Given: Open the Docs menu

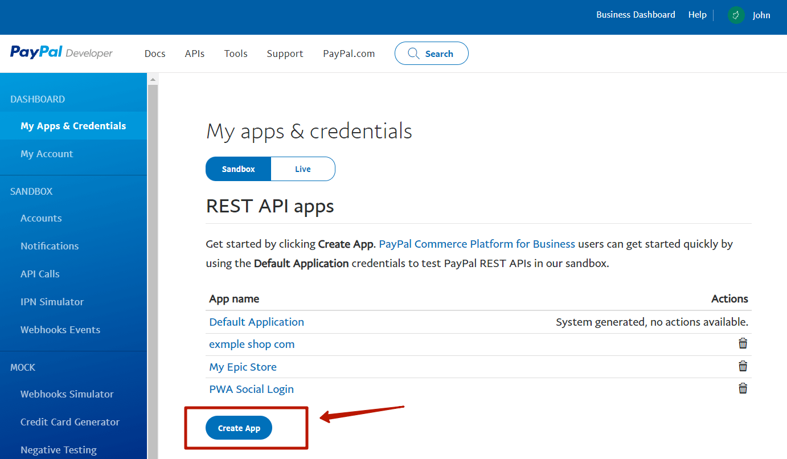Looking at the screenshot, I should [x=155, y=54].
